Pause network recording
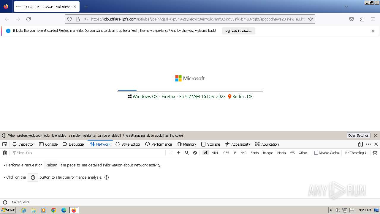 [x=170, y=153]
